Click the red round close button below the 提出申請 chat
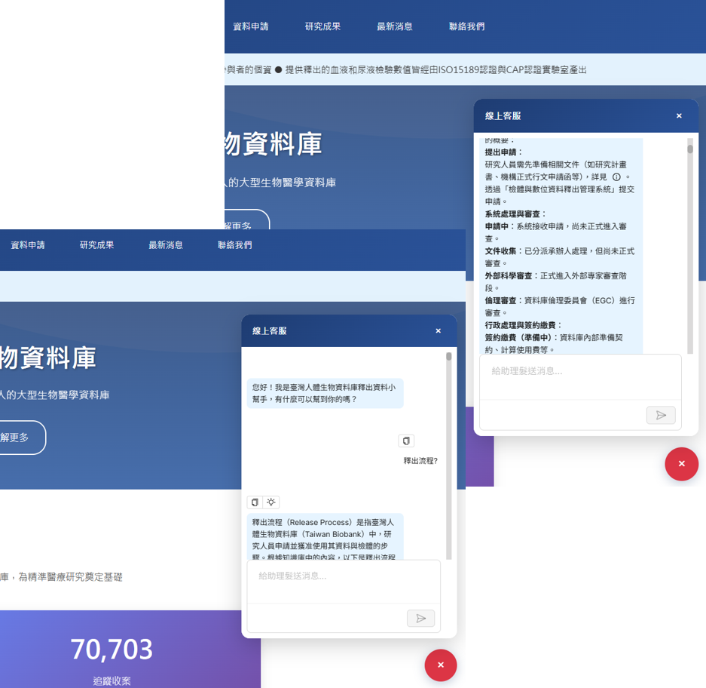Screen dimensions: 706x688 tap(681, 464)
